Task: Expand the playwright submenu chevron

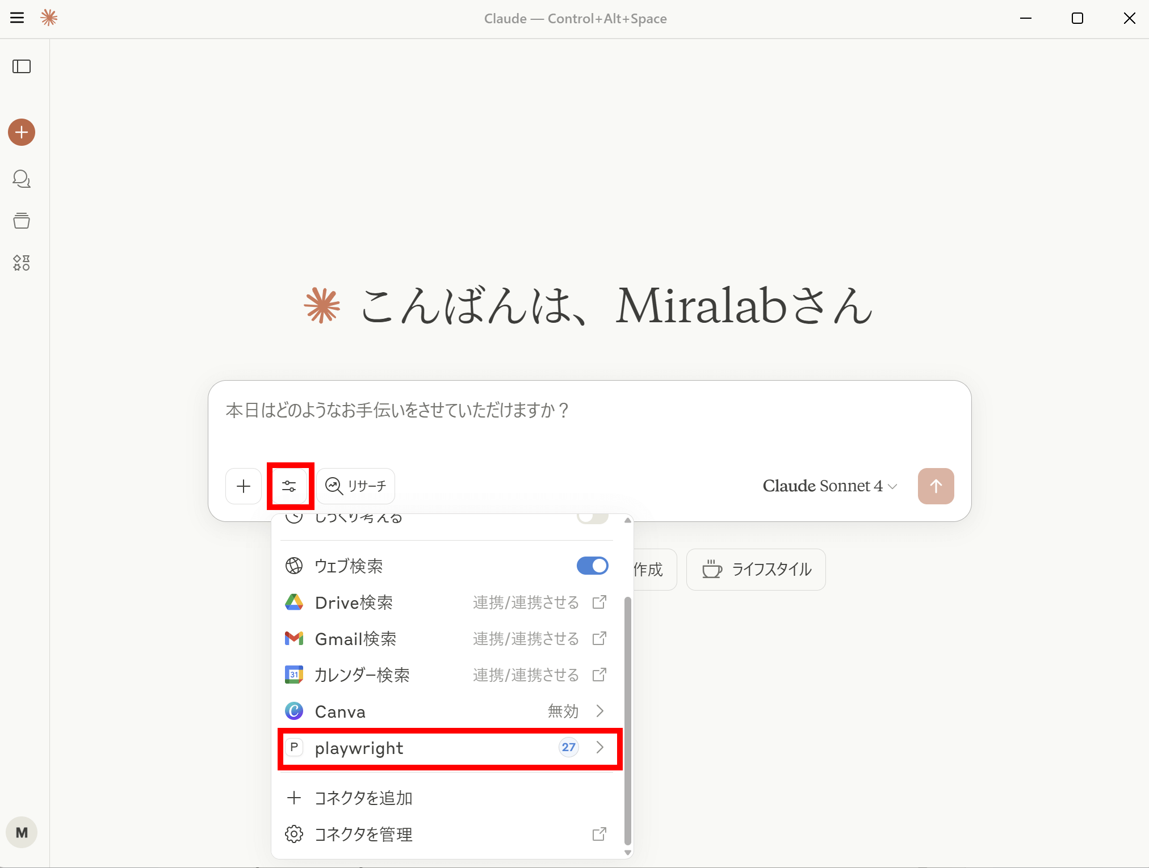Action: pyautogui.click(x=600, y=747)
